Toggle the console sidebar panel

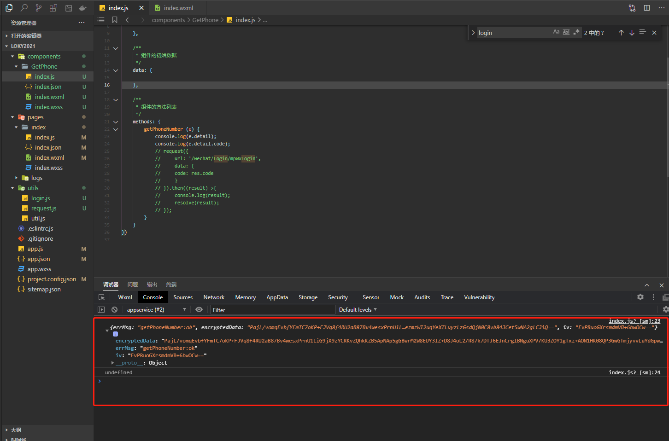(x=101, y=310)
